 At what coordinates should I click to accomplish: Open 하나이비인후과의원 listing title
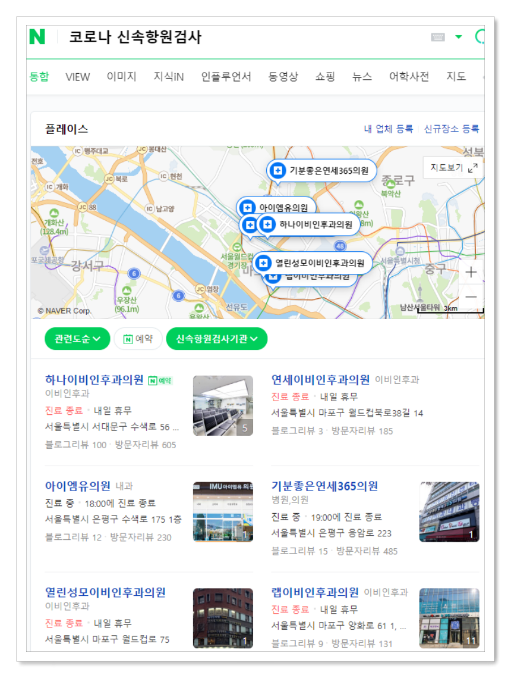94,380
